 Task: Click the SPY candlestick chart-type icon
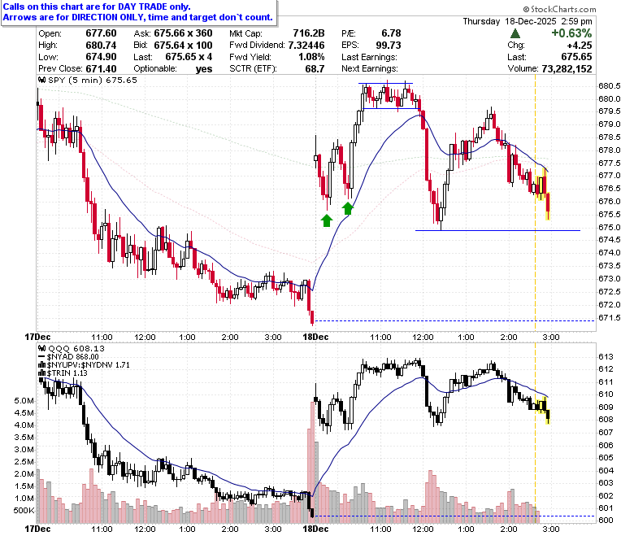(x=41, y=80)
